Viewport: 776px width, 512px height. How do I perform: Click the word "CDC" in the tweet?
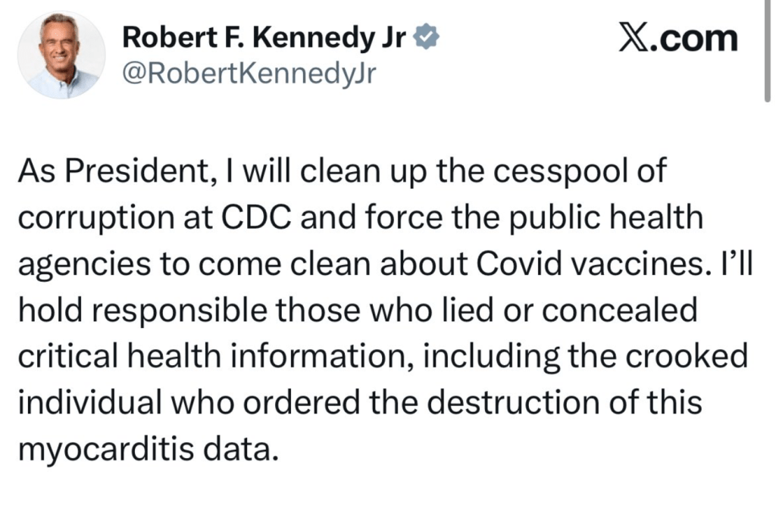pos(256,217)
